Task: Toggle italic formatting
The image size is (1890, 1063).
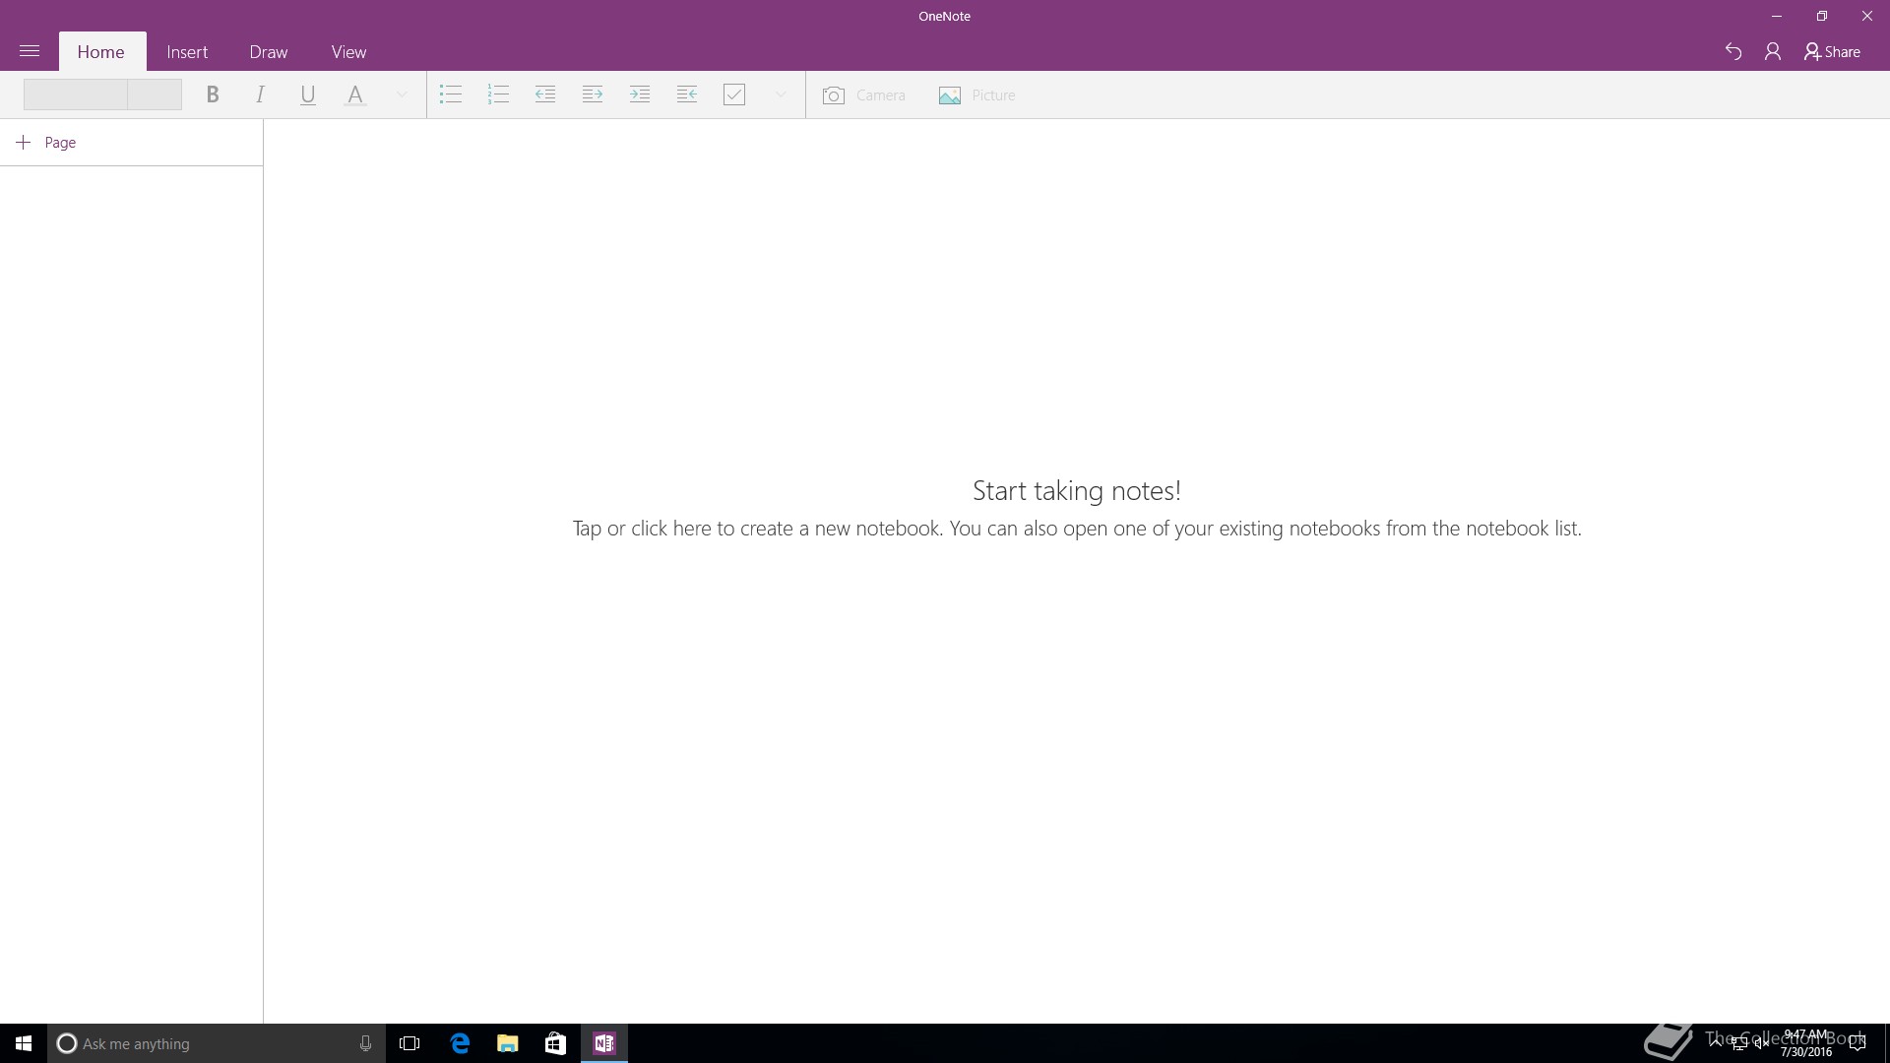Action: click(260, 94)
